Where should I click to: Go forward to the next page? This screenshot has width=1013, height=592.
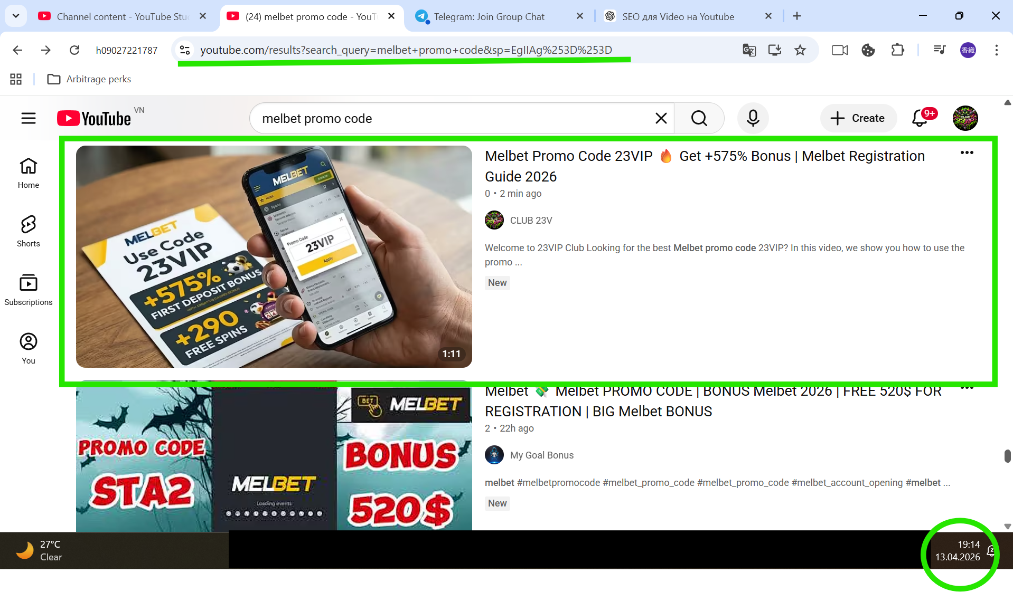(46, 50)
